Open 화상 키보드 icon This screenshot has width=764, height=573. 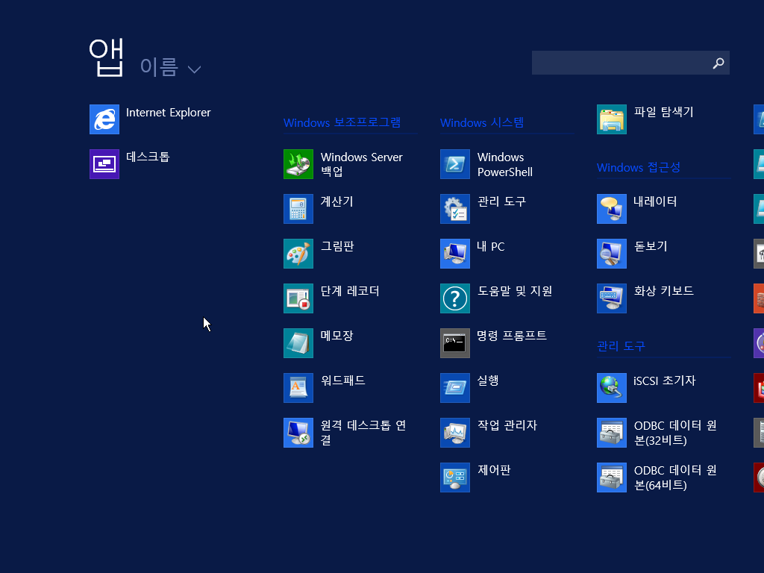(x=612, y=298)
